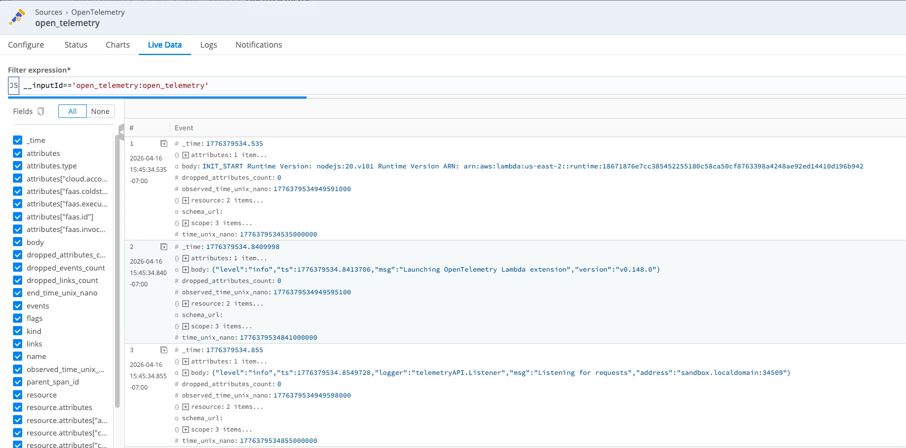
Task: Expand resource items in event 2
Action: pos(185,303)
